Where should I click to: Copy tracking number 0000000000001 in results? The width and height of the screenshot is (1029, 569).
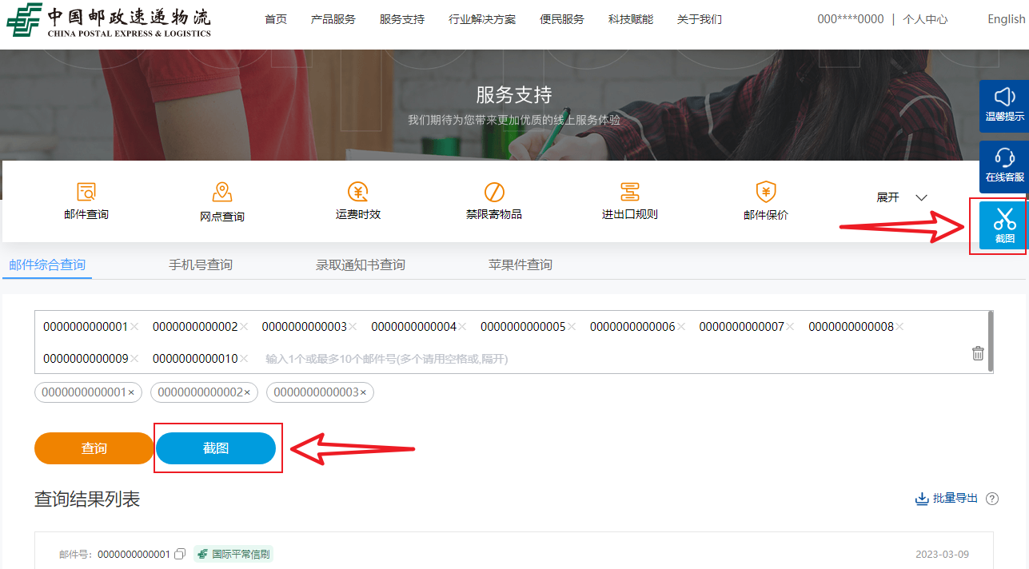tap(180, 554)
